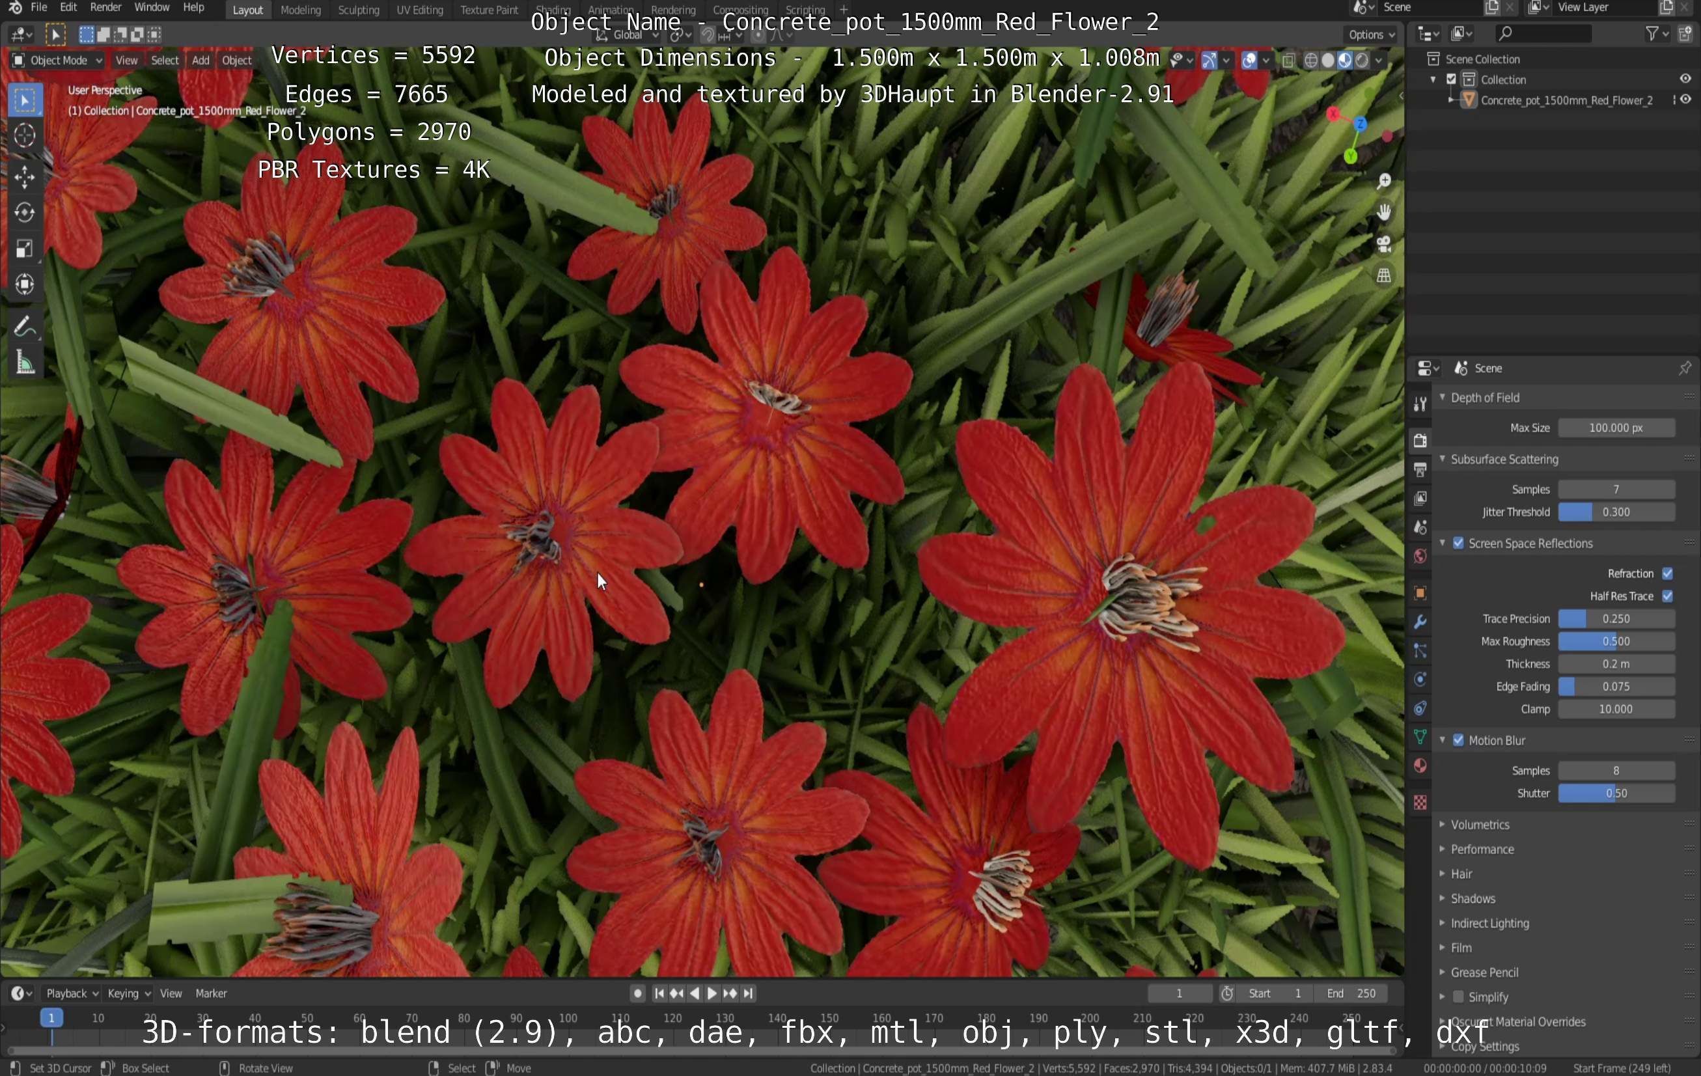Switch to the UV Editing workspace tab
Screen dimensions: 1701x1076
420,9
